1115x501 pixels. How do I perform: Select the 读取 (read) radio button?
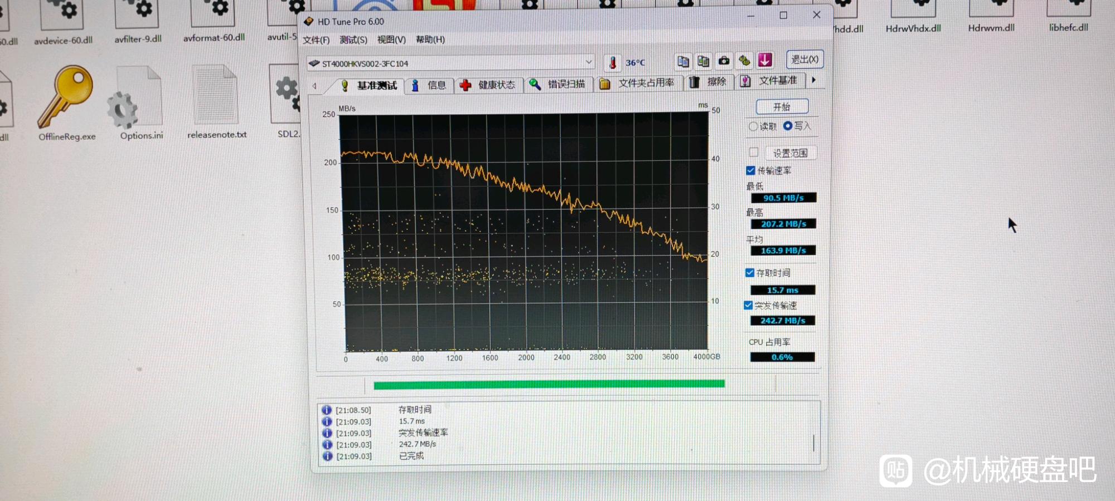(753, 126)
